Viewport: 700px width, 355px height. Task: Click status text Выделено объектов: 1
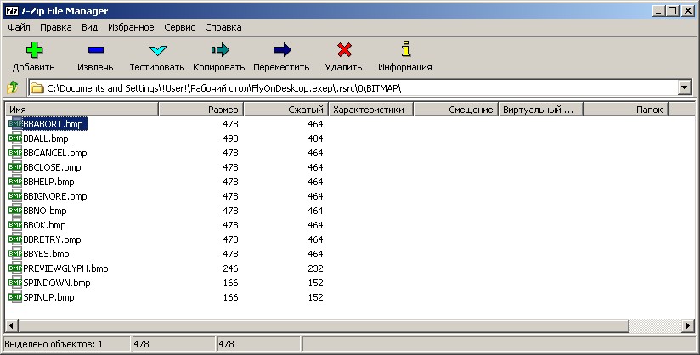pyautogui.click(x=54, y=344)
